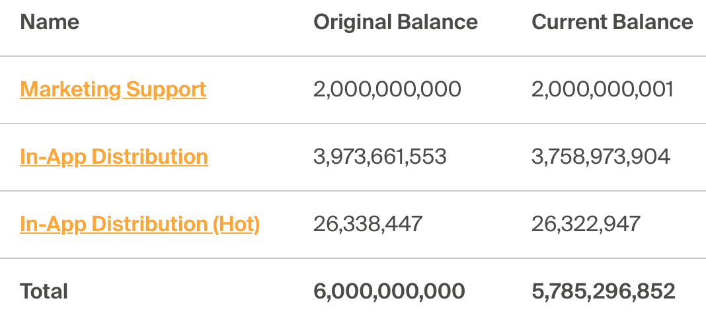706x317 pixels.
Task: Select the total current balance 5,785,296,852
Action: [x=604, y=291]
